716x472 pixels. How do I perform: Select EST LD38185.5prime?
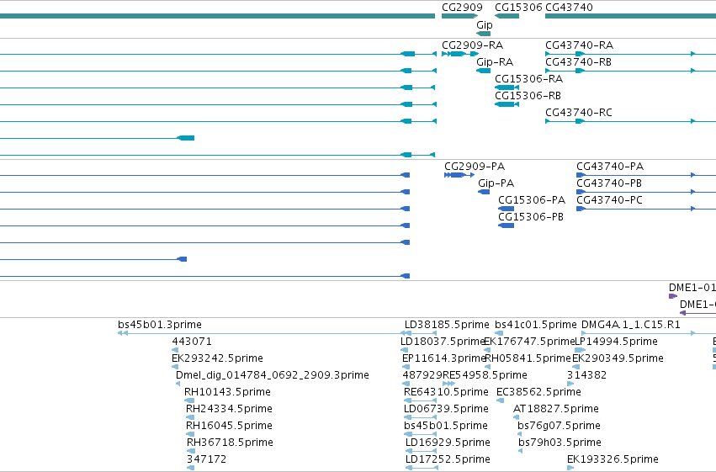point(447,325)
